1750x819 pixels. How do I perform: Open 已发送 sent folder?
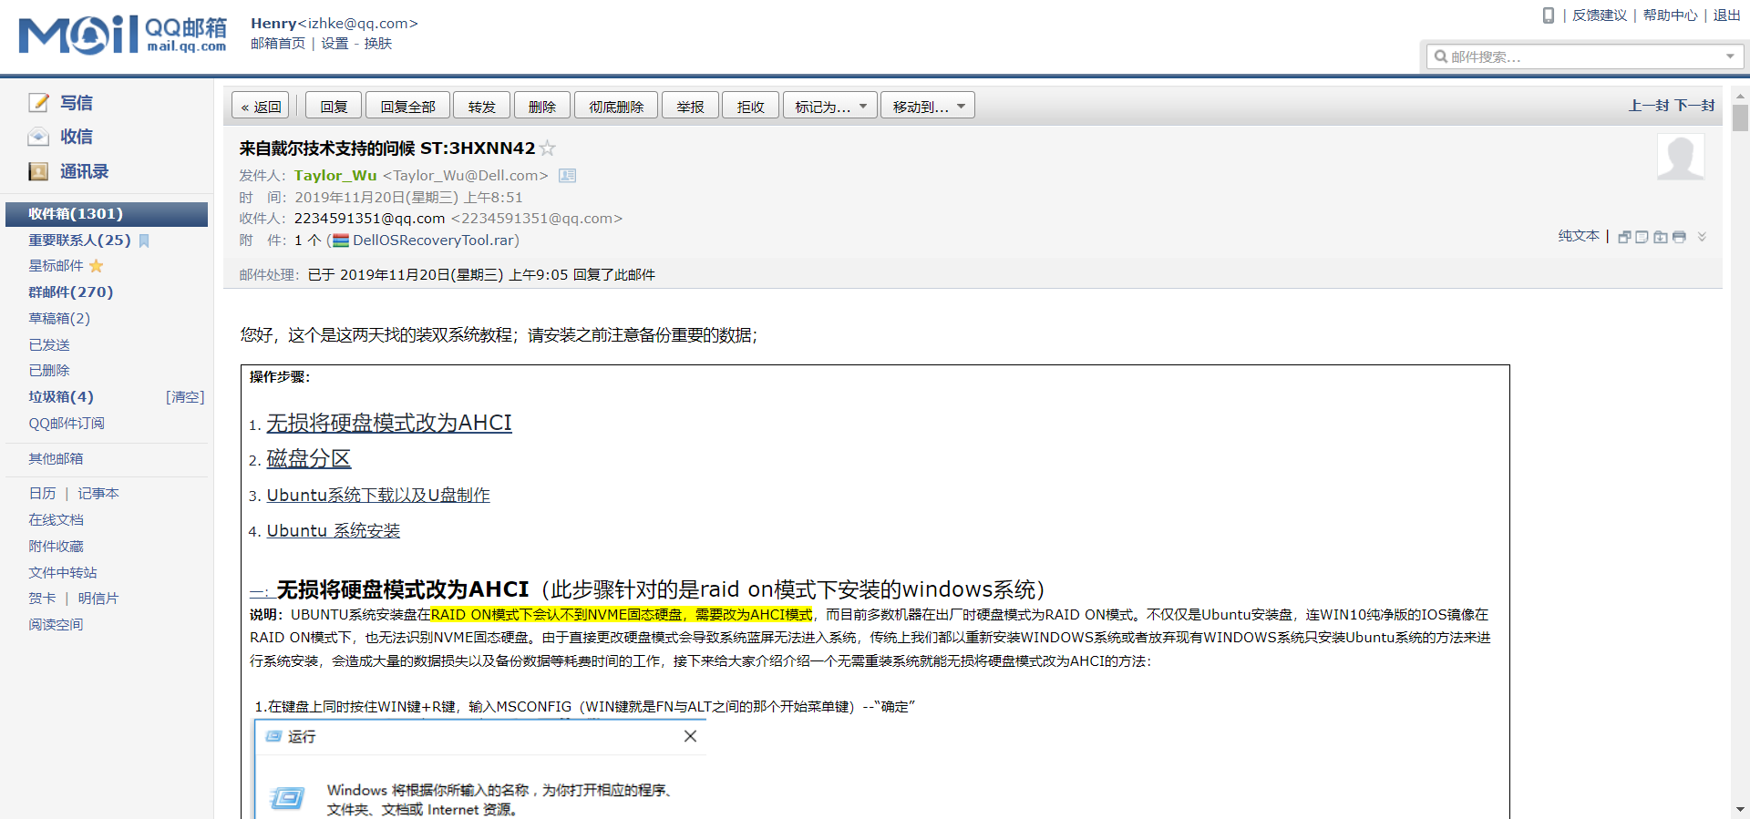click(49, 345)
